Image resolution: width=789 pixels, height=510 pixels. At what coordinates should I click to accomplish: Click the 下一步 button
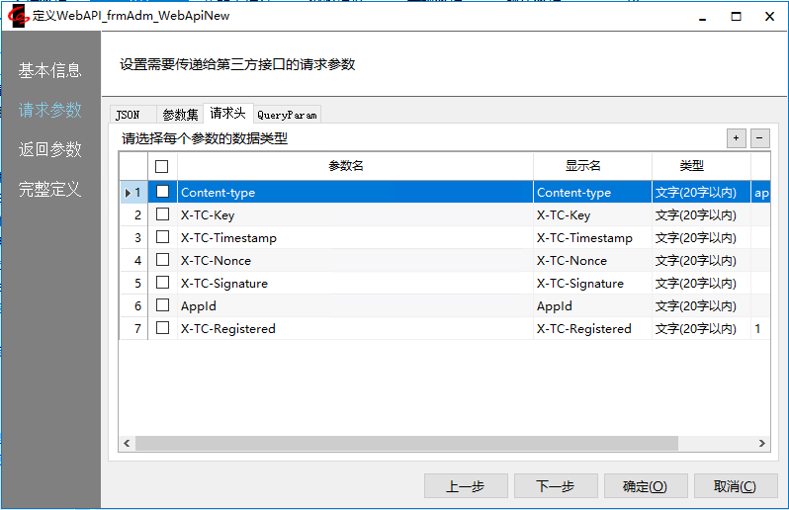(x=555, y=486)
